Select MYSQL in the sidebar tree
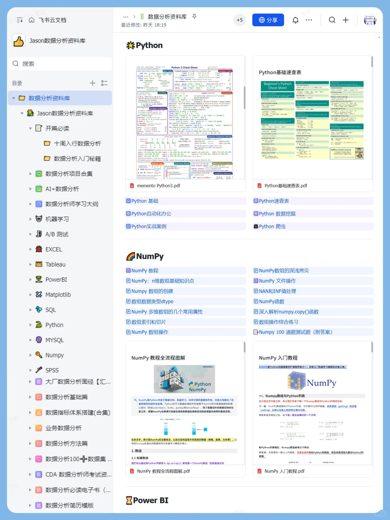Image resolution: width=390 pixels, height=520 pixels. (x=55, y=340)
